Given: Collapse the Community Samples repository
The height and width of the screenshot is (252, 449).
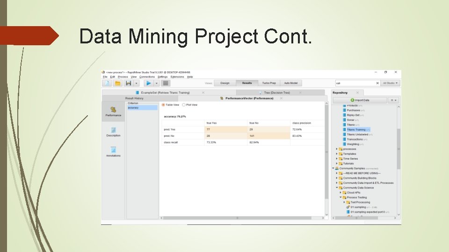Looking at the screenshot, I should (x=333, y=168).
